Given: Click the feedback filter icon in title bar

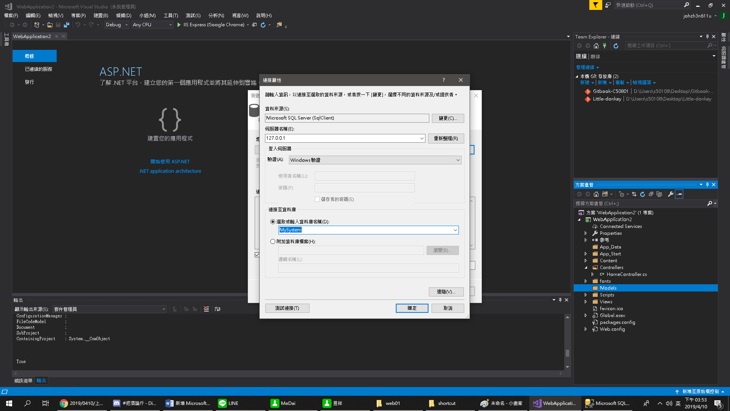Looking at the screenshot, I should coord(595,5).
